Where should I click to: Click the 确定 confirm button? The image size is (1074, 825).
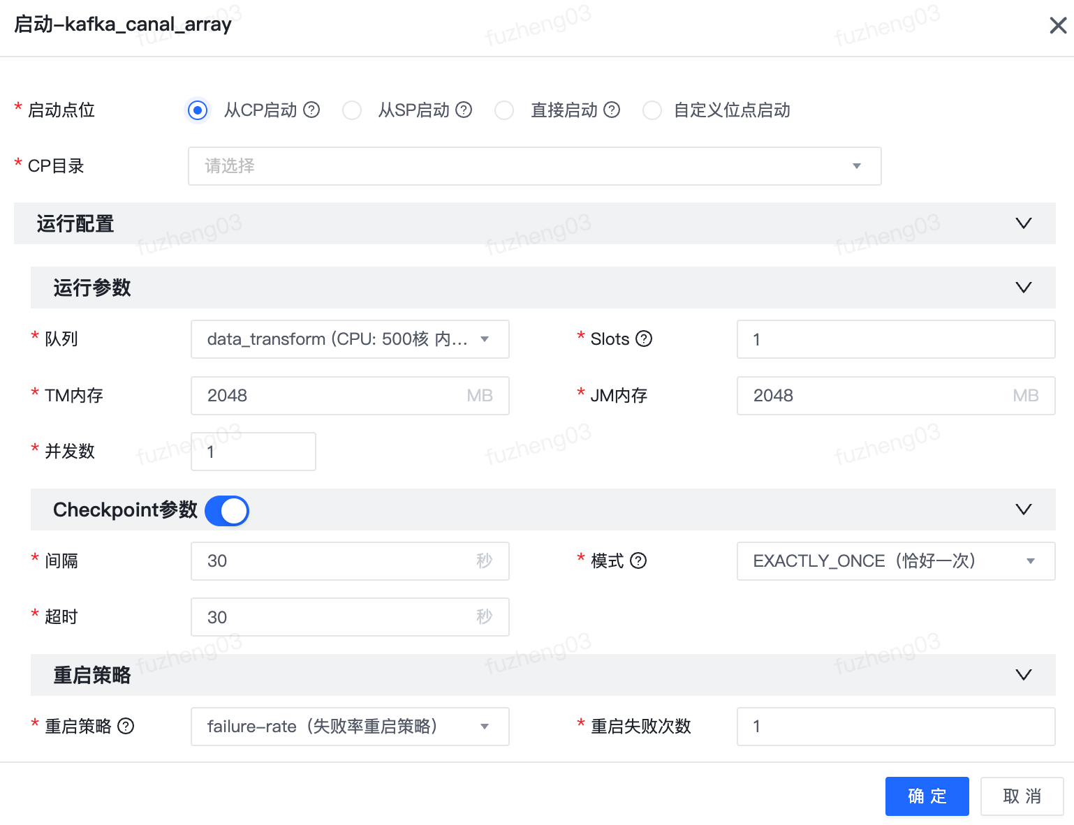click(927, 796)
